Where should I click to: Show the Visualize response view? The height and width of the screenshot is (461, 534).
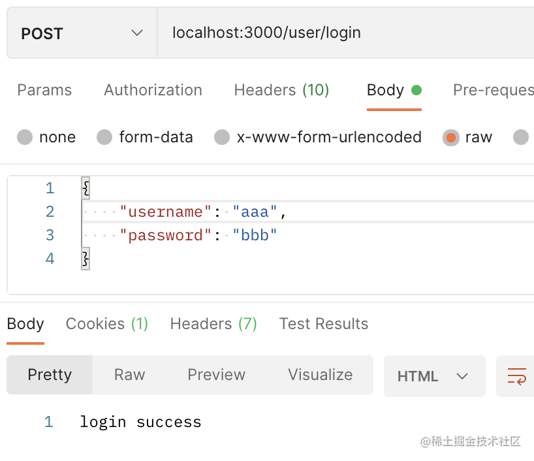click(x=320, y=375)
